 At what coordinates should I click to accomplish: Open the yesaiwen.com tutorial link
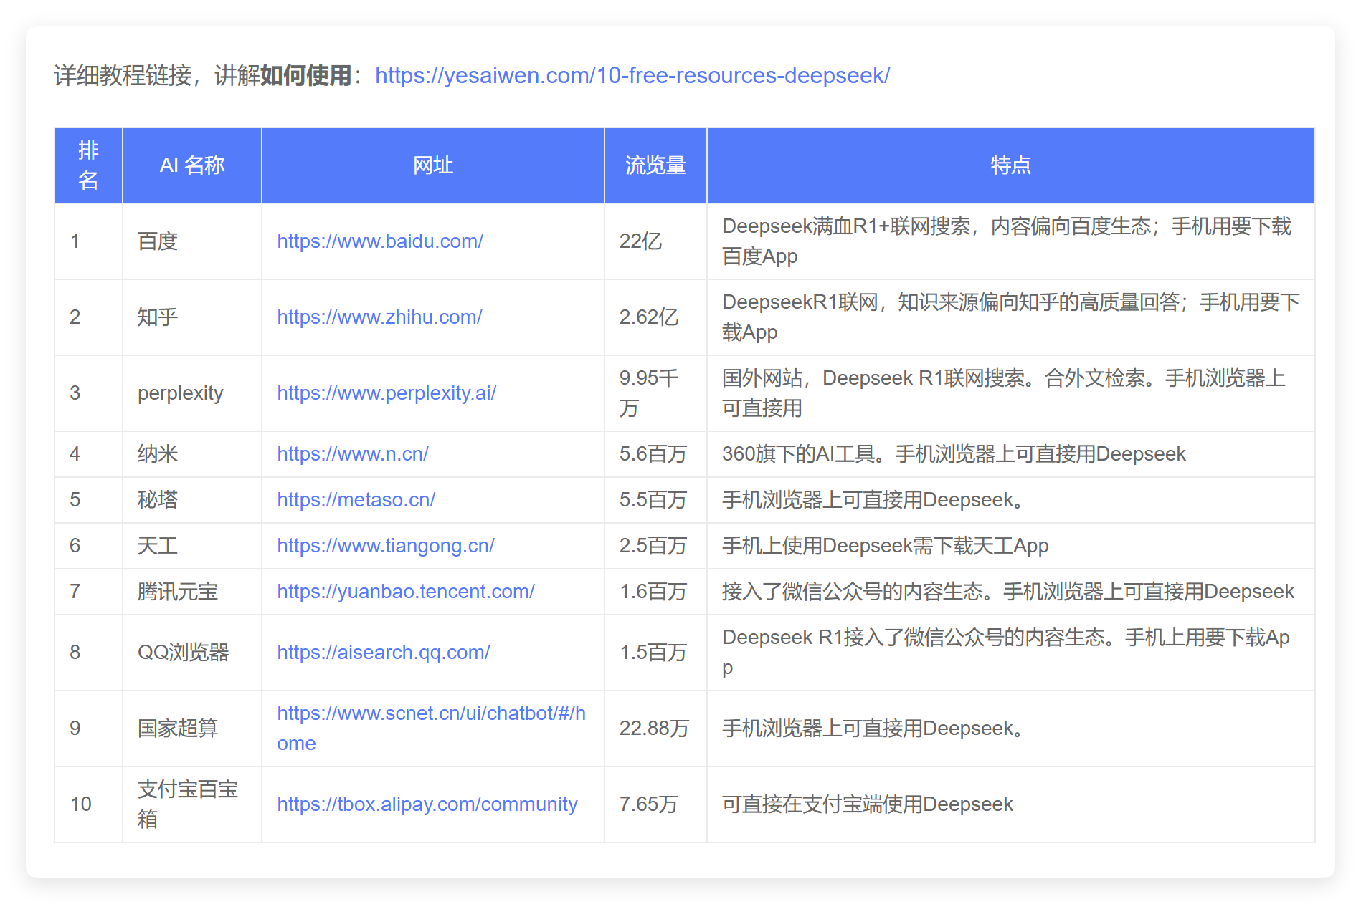pyautogui.click(x=632, y=75)
